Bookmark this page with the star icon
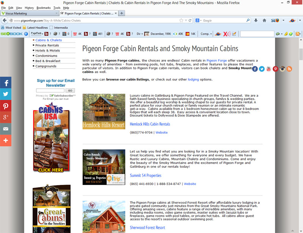The height and width of the screenshot is (233, 303). tap(181, 20)
